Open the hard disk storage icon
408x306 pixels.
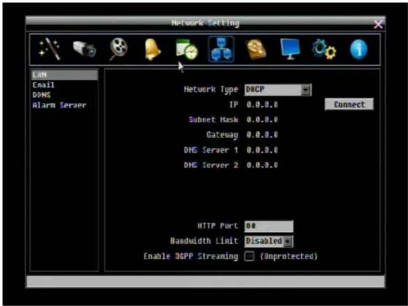(256, 49)
